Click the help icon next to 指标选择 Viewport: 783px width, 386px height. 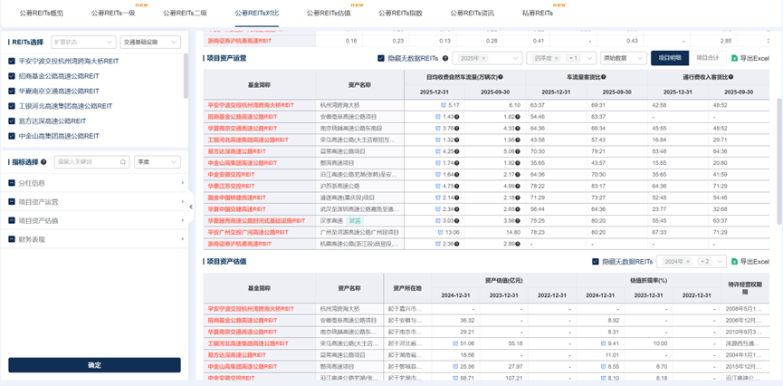tap(45, 162)
